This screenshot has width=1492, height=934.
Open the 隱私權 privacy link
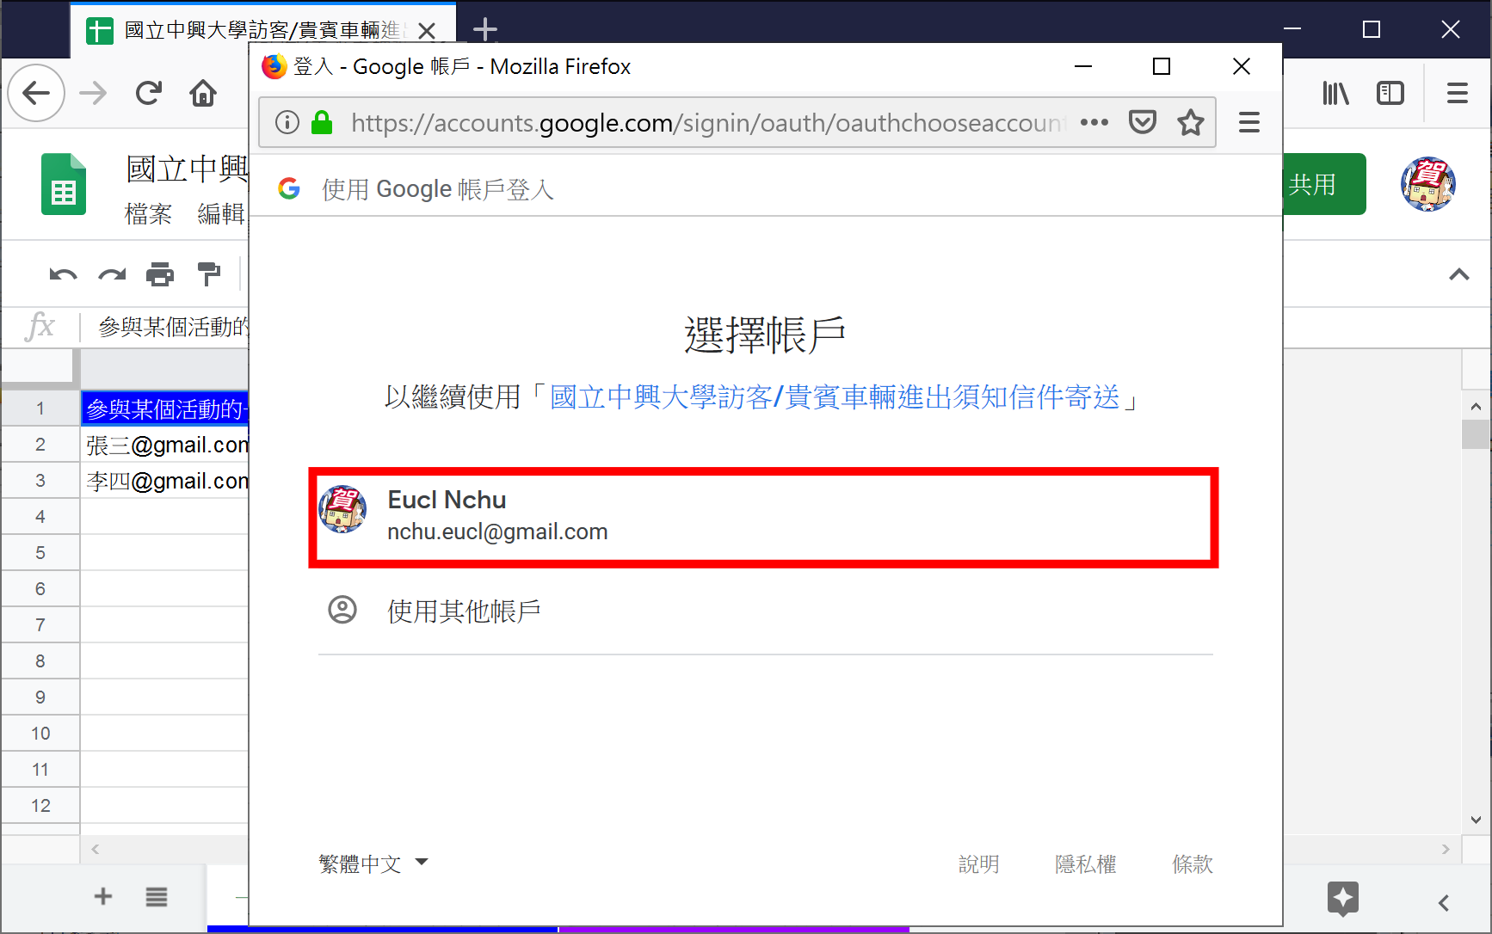point(1086,863)
